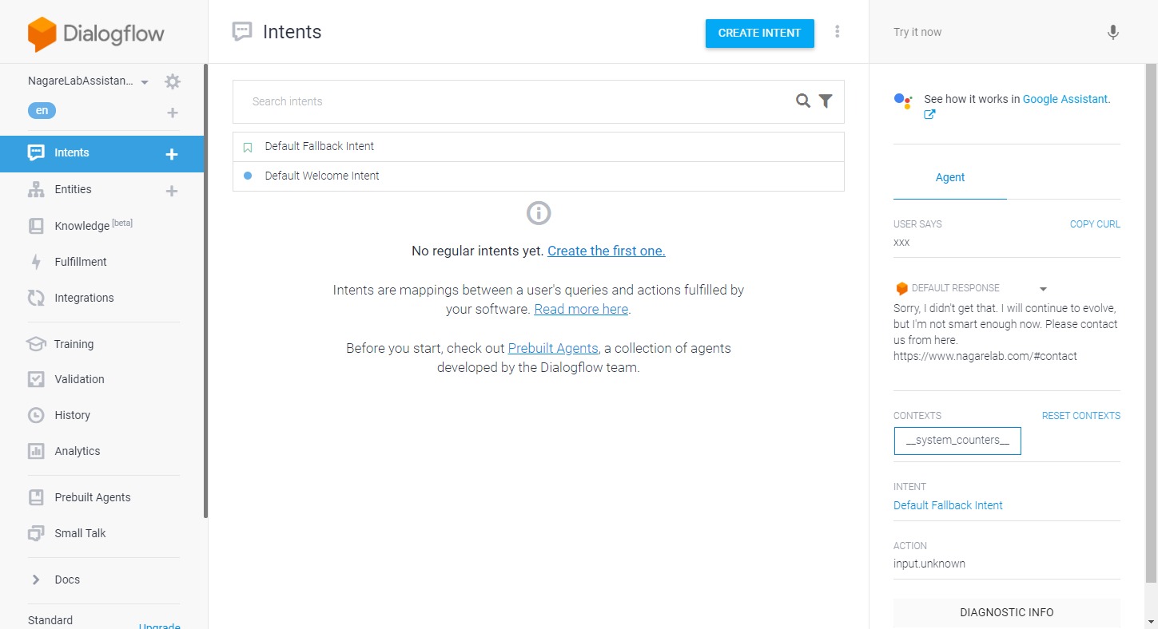Screen dimensions: 1158x629
Task: Open the Default Fallback Intent row
Action: pyautogui.click(x=539, y=147)
